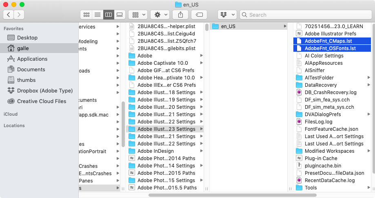Select 2BUA8C4S...gilebits.plist file

click(165, 48)
